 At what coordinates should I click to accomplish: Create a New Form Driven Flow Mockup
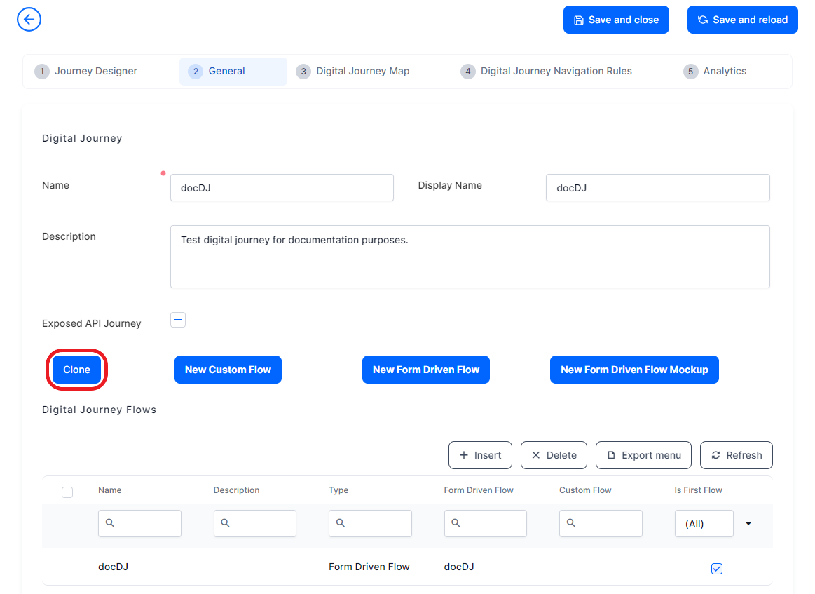634,370
